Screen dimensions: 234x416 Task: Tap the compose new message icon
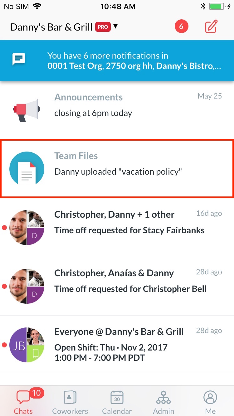tap(211, 27)
